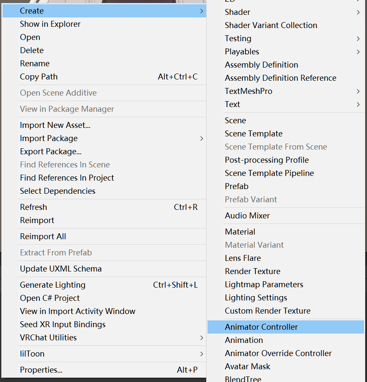Select Assembly Definition Reference item
This screenshot has width=367, height=382.
[280, 78]
